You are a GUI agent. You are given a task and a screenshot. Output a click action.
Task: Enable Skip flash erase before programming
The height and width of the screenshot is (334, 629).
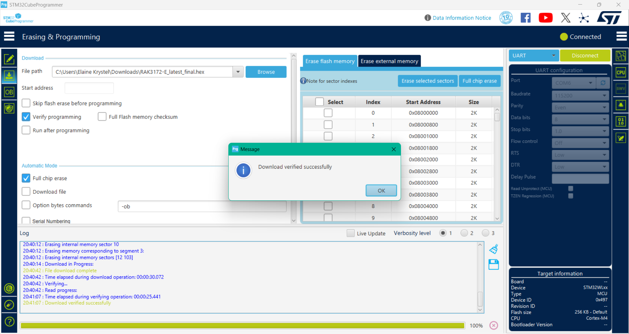coord(26,103)
